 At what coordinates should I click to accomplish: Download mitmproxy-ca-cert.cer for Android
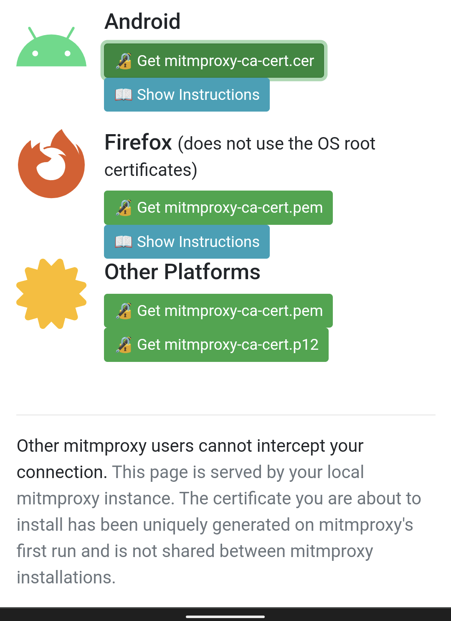click(225, 61)
